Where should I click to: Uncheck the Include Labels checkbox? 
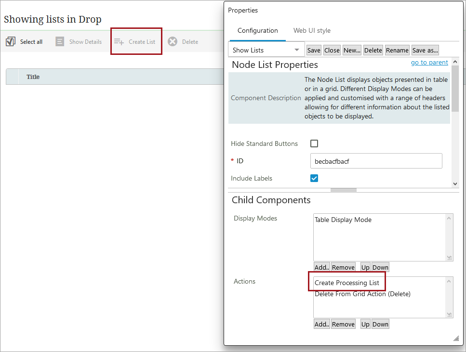coord(314,178)
